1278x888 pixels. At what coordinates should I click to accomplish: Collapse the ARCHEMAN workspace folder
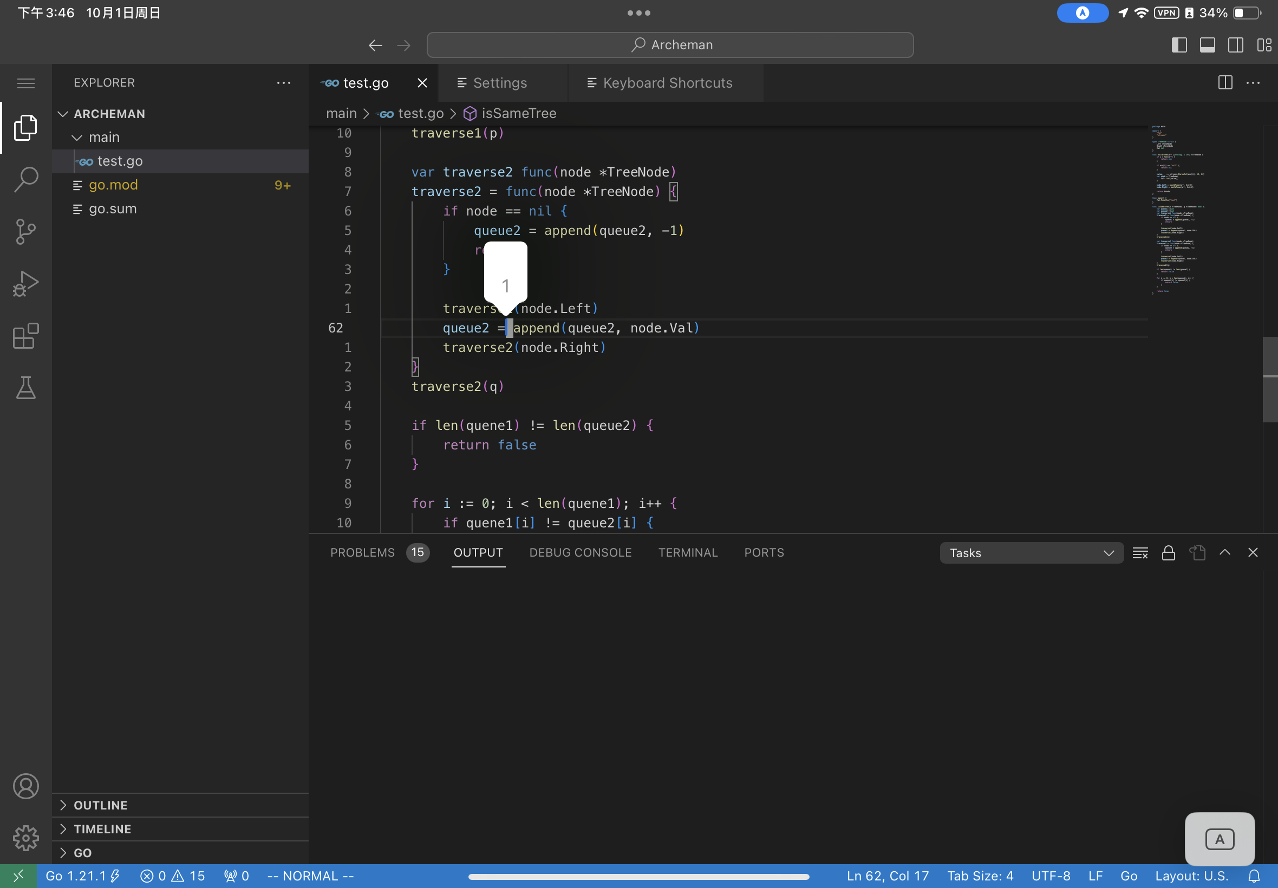coord(180,114)
